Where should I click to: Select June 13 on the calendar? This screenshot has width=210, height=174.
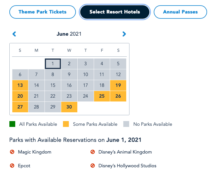point(20,85)
